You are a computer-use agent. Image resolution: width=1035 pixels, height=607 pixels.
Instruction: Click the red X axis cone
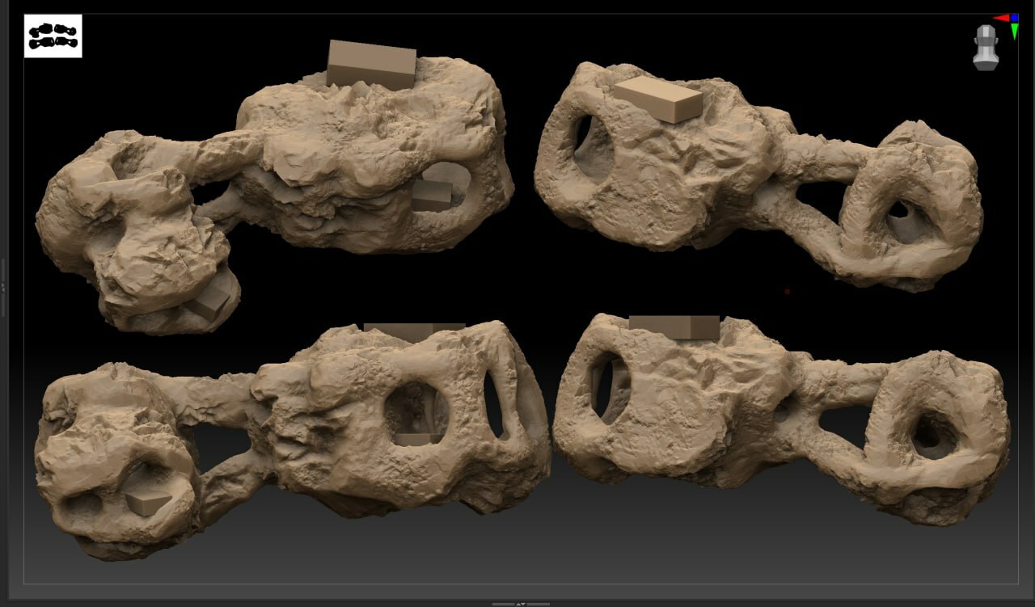[1001, 18]
